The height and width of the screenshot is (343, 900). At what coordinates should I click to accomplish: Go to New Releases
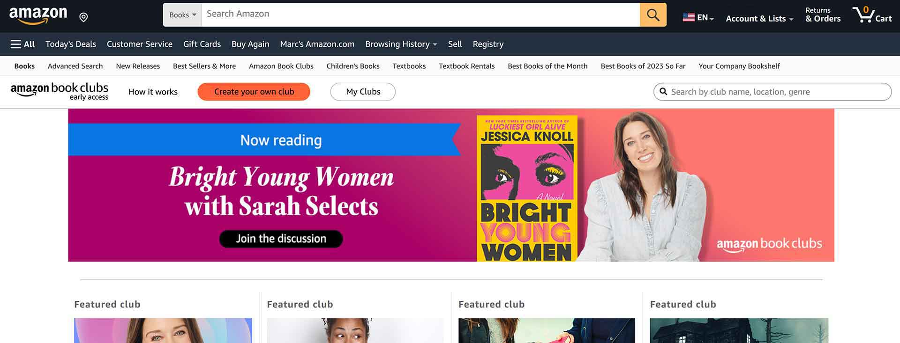point(138,66)
